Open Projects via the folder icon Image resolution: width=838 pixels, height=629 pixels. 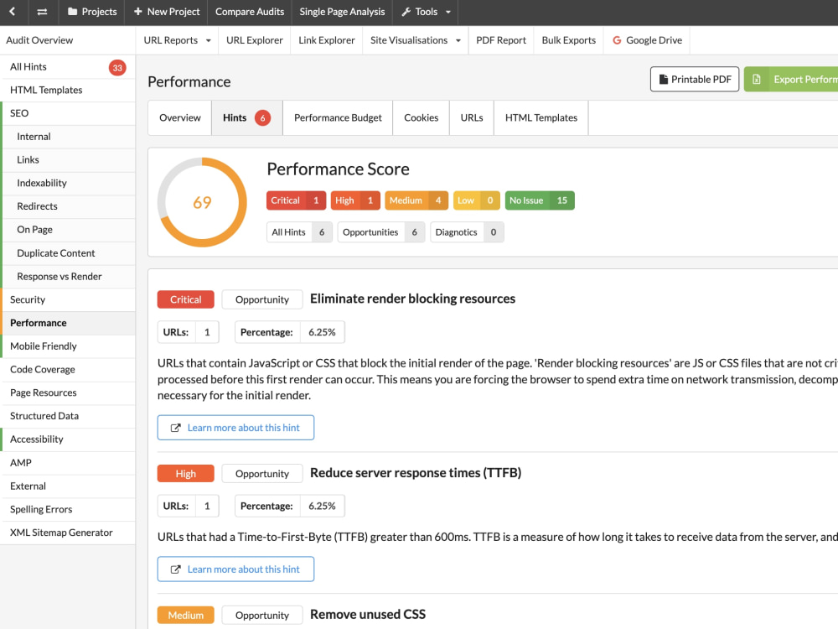click(x=73, y=12)
